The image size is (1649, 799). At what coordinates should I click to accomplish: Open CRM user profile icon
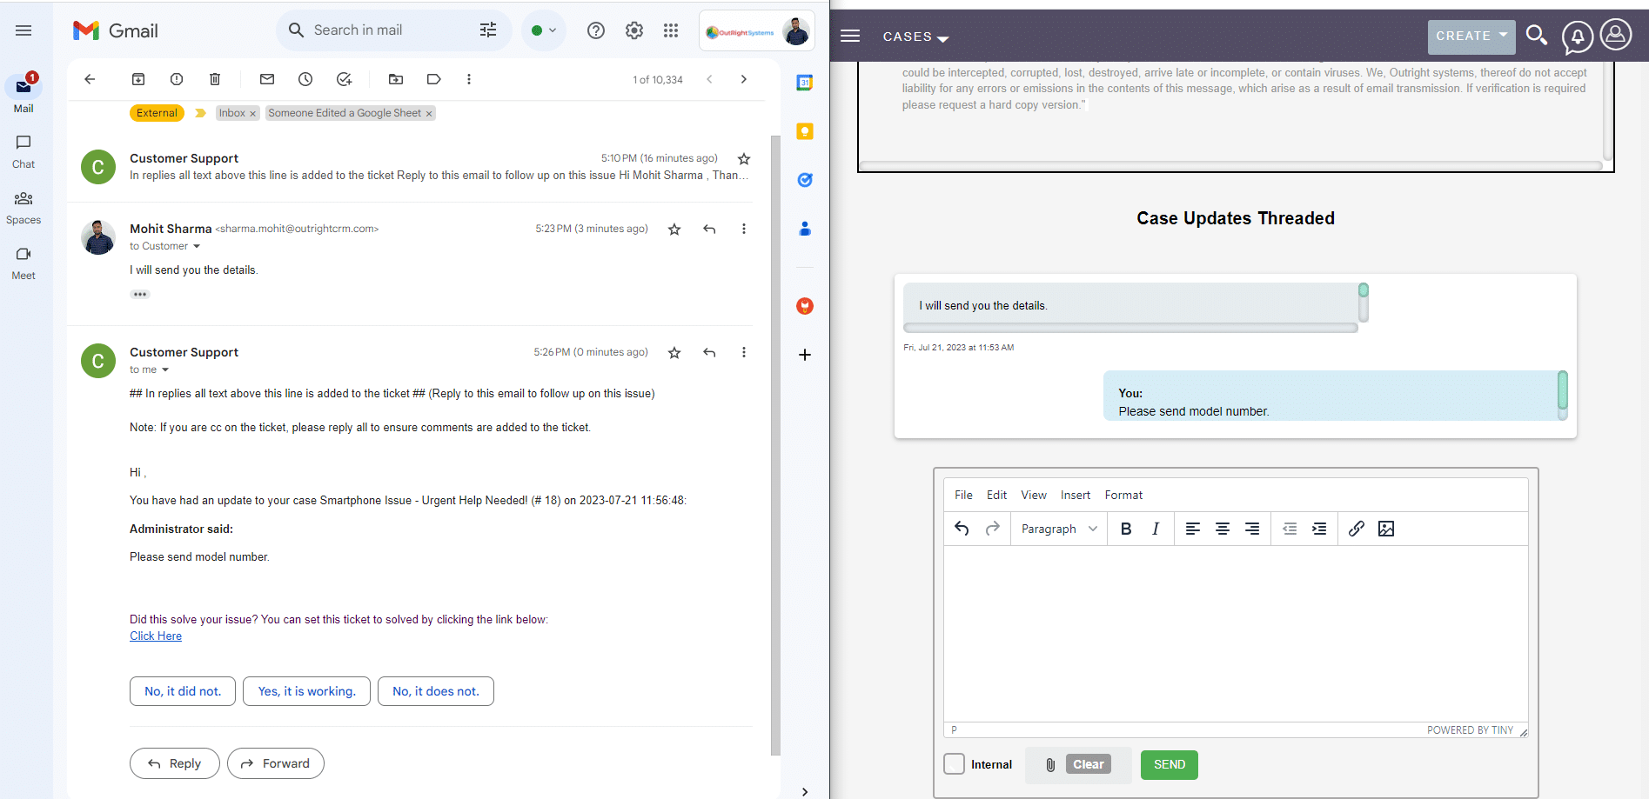pyautogui.click(x=1616, y=35)
